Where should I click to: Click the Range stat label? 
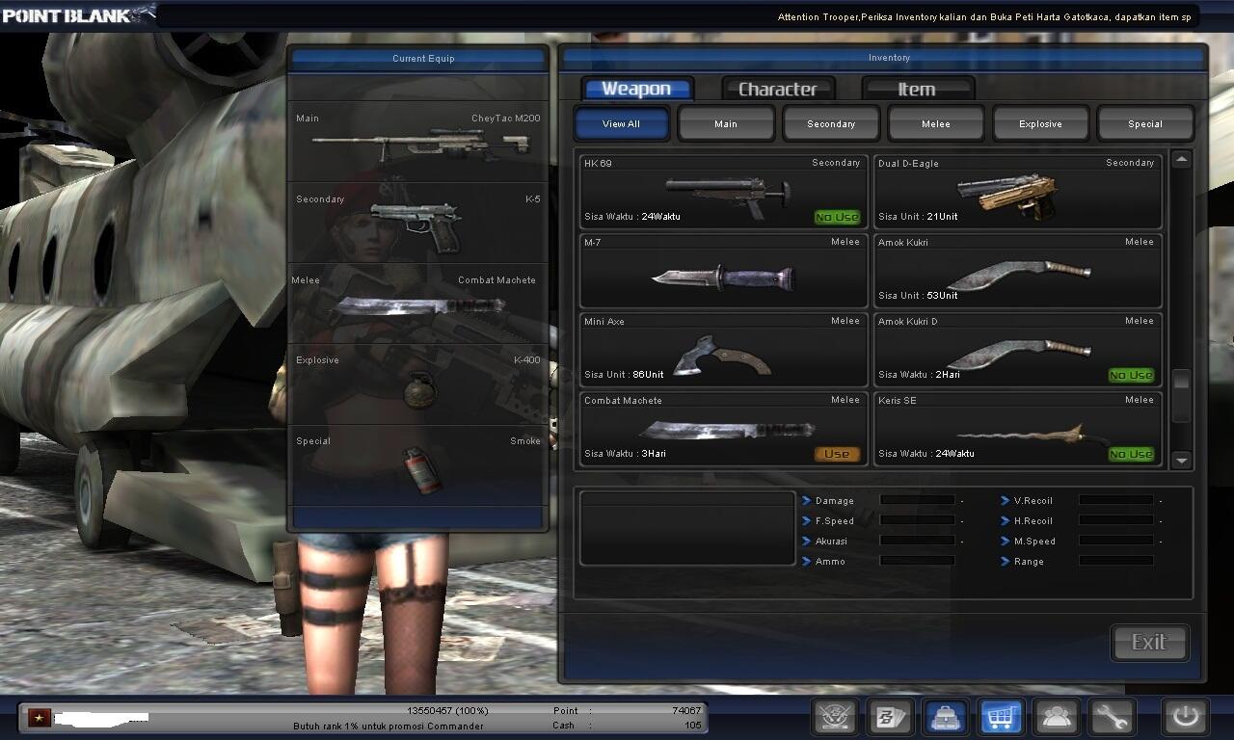[1029, 562]
